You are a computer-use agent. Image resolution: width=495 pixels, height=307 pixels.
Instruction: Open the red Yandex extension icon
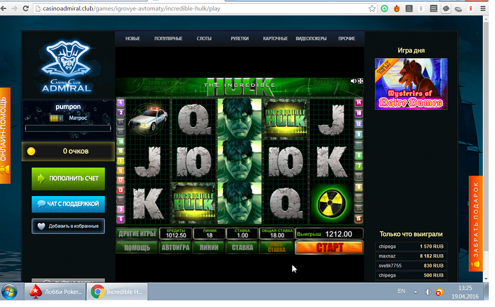[471, 9]
